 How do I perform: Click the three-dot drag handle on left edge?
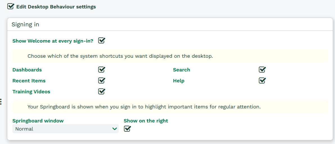[1, 101]
